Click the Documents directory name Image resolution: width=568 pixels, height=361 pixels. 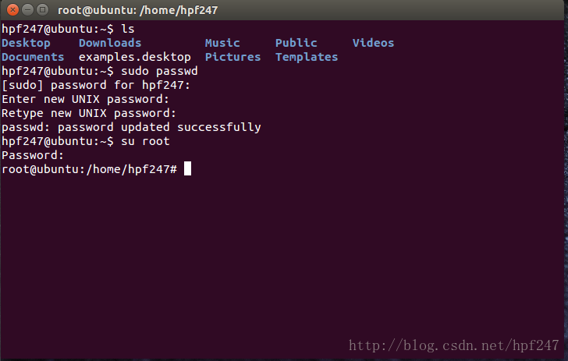coord(33,57)
